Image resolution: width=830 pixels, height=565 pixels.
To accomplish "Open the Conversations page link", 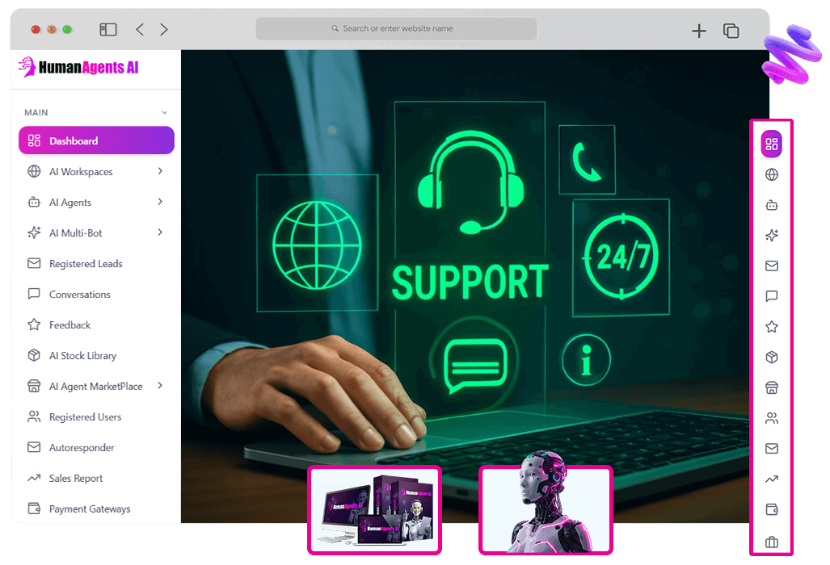I will point(79,295).
